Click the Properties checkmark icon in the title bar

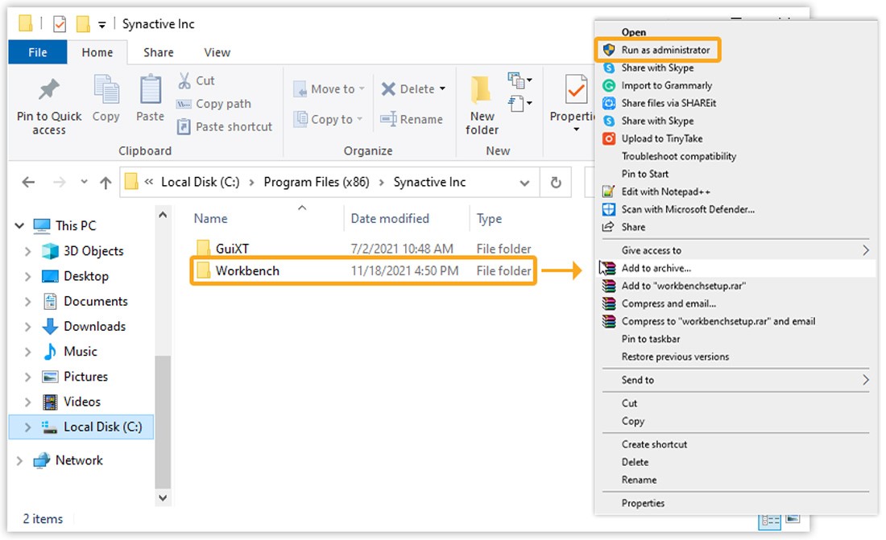coord(60,23)
